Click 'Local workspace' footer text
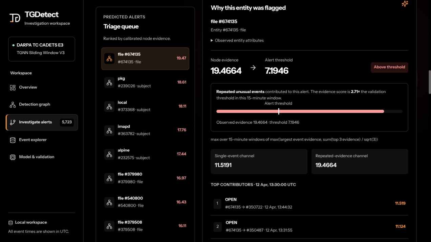 (31, 222)
